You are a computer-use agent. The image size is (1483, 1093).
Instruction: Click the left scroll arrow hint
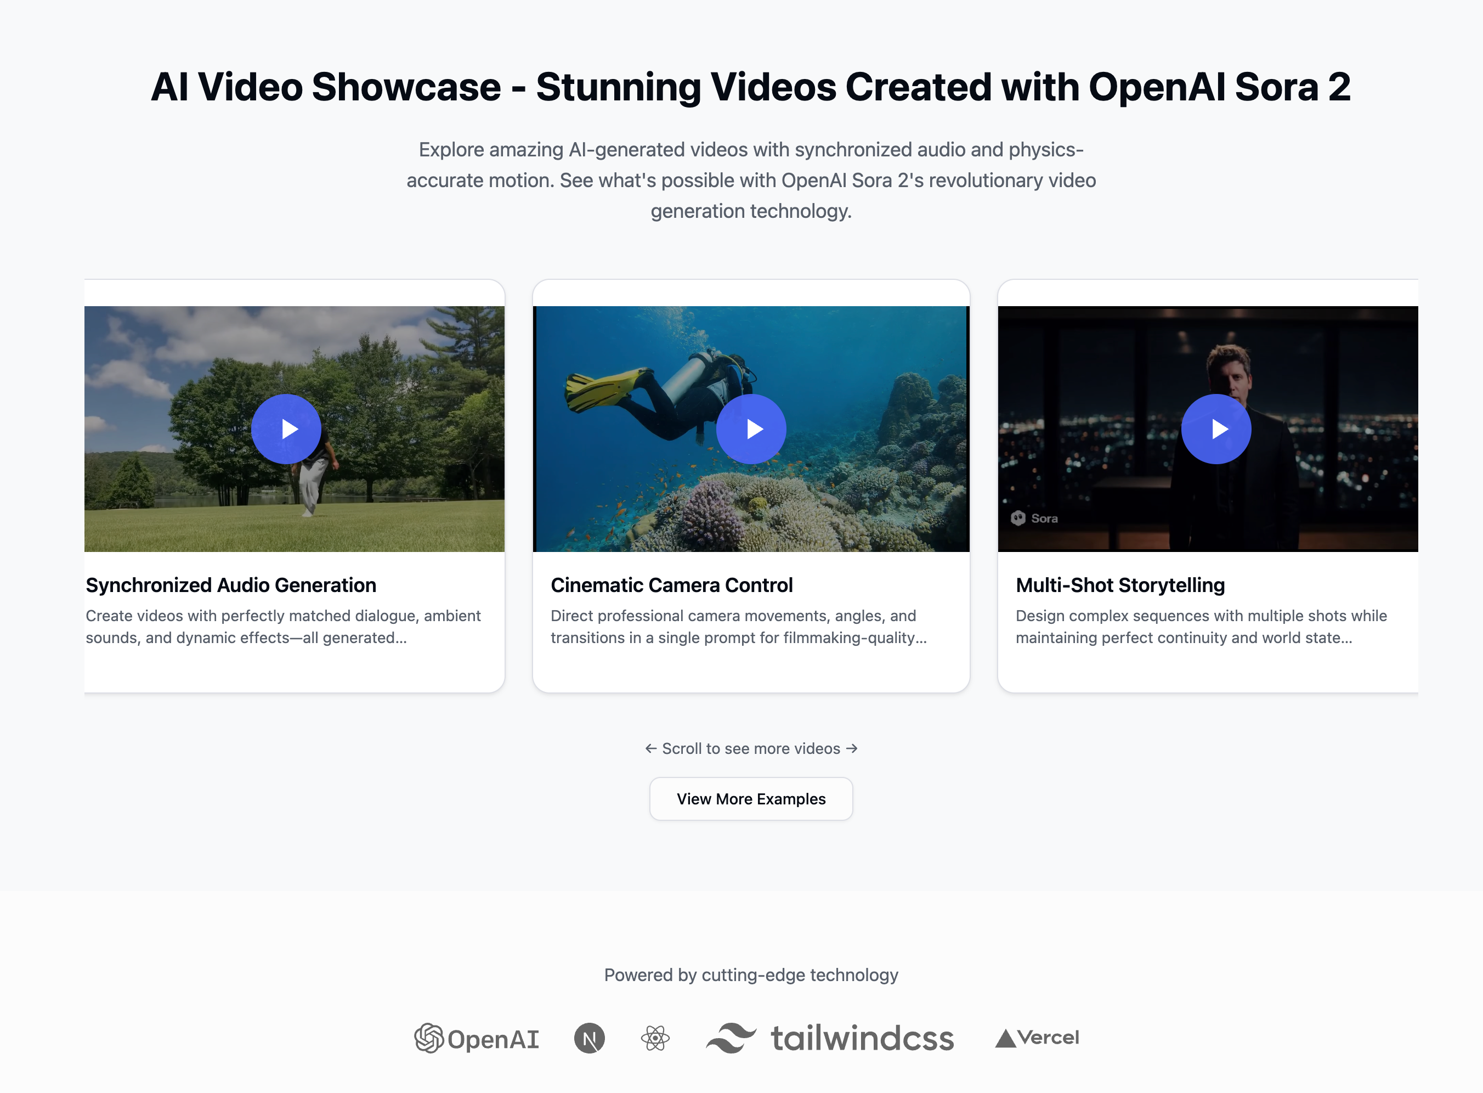point(650,748)
